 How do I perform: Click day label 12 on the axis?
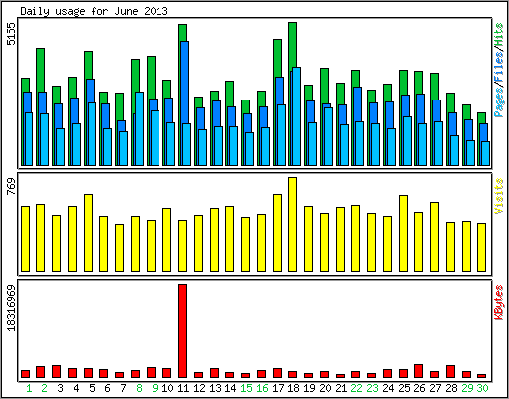pos(199,389)
